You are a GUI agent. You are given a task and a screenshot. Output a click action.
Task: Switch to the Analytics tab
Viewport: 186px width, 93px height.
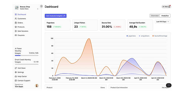[165, 16]
